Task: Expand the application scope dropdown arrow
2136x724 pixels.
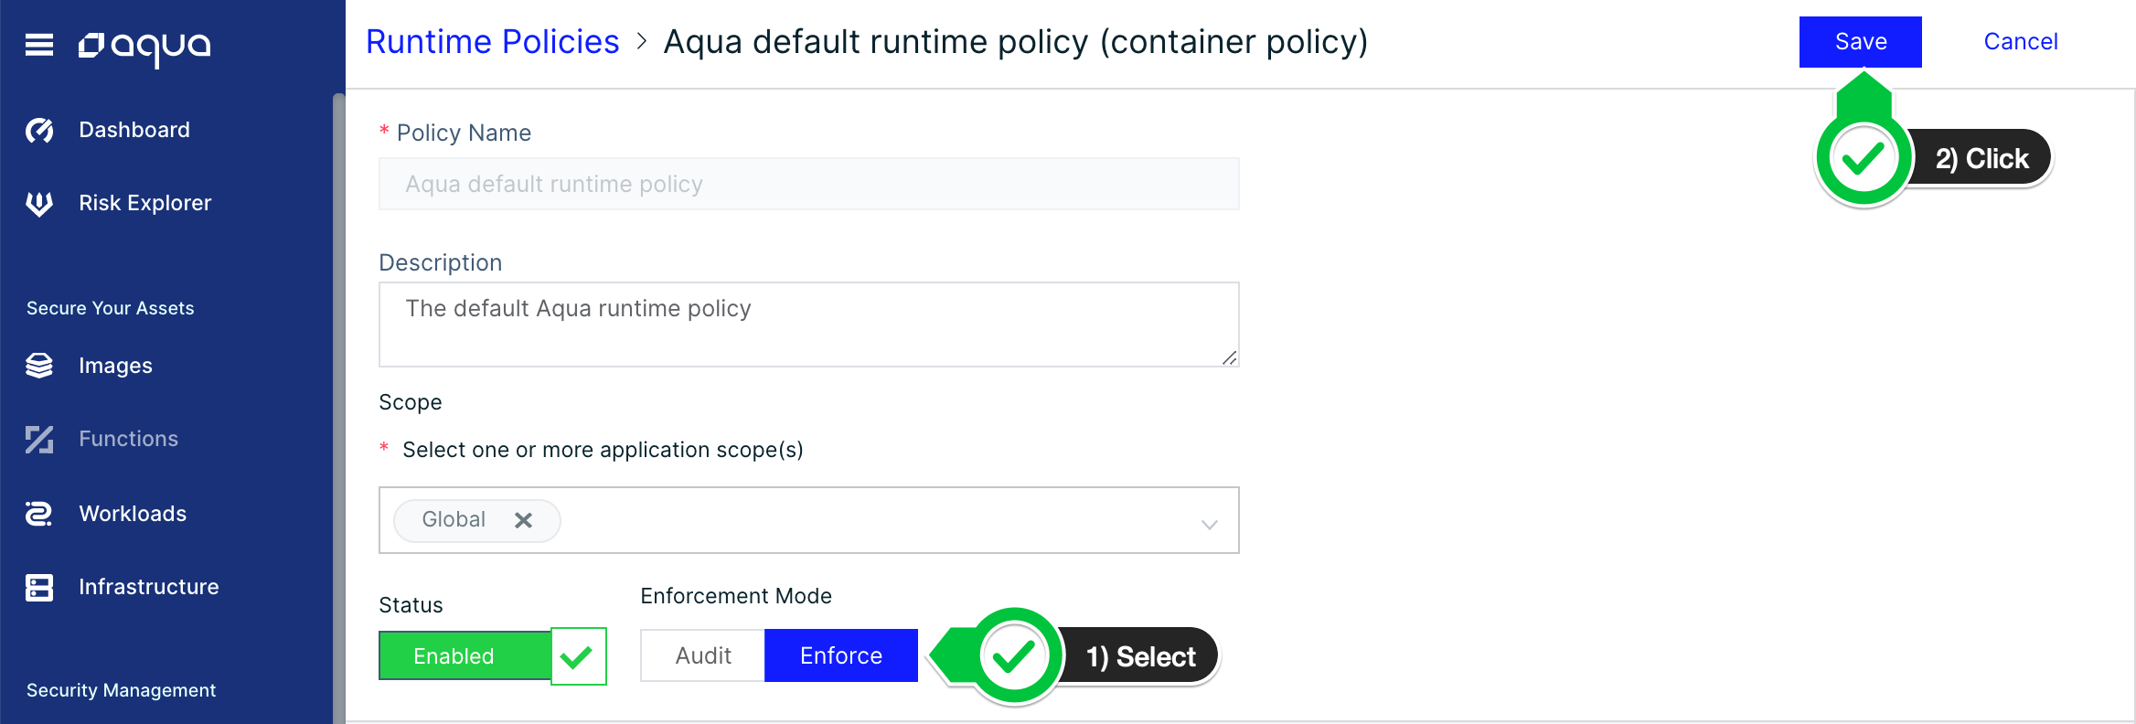Action: [1209, 525]
